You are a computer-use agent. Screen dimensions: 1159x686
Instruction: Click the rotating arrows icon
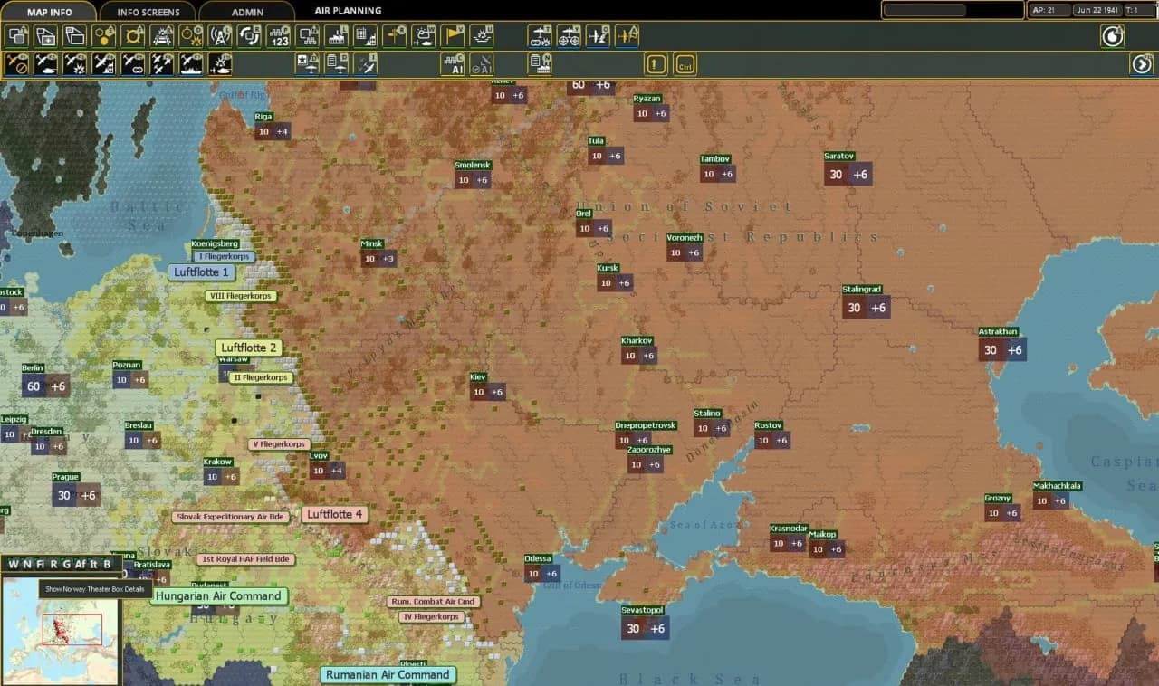pos(249,36)
